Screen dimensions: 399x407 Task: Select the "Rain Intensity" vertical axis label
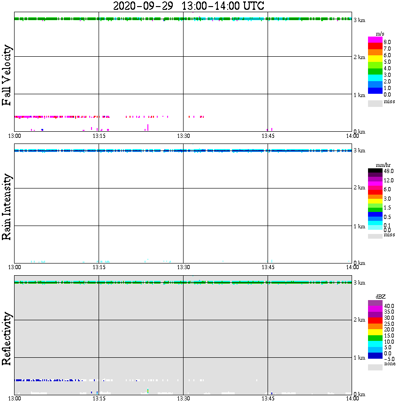(x=7, y=207)
